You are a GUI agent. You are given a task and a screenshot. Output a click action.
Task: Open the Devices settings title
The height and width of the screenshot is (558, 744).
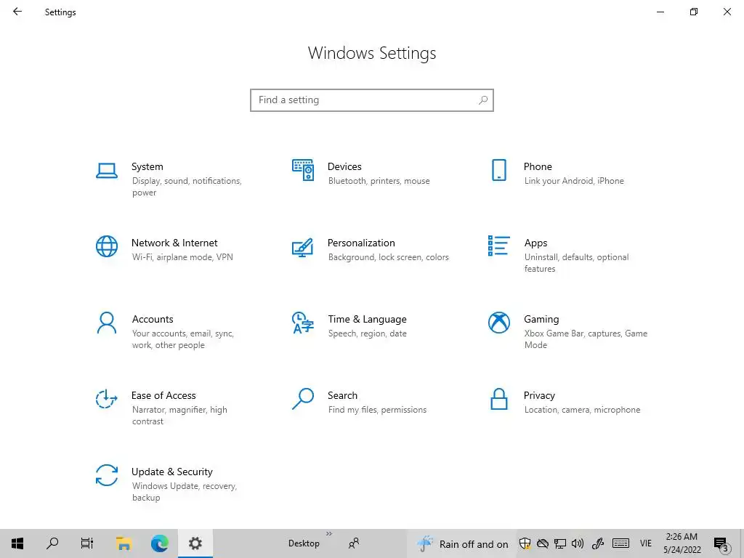344,166
